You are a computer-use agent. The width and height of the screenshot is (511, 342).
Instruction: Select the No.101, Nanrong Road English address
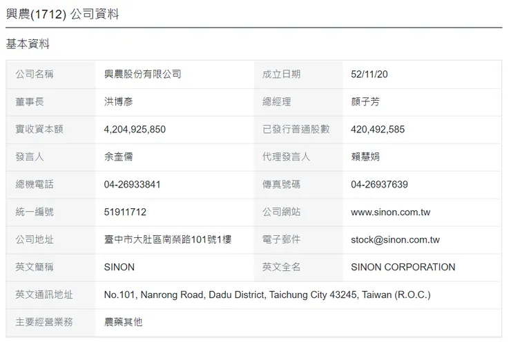pyautogui.click(x=267, y=295)
